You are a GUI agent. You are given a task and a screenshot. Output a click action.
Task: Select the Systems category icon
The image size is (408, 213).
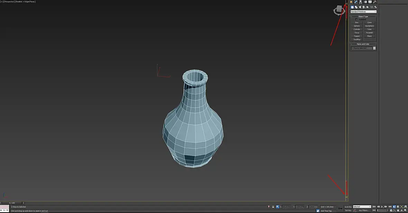tap(375, 7)
